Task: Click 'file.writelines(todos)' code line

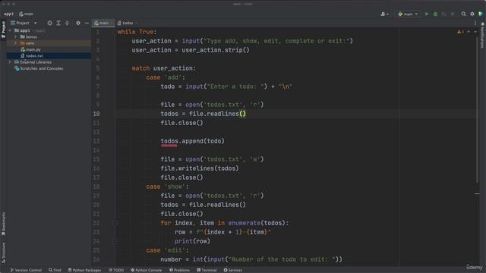Action: pos(200,168)
